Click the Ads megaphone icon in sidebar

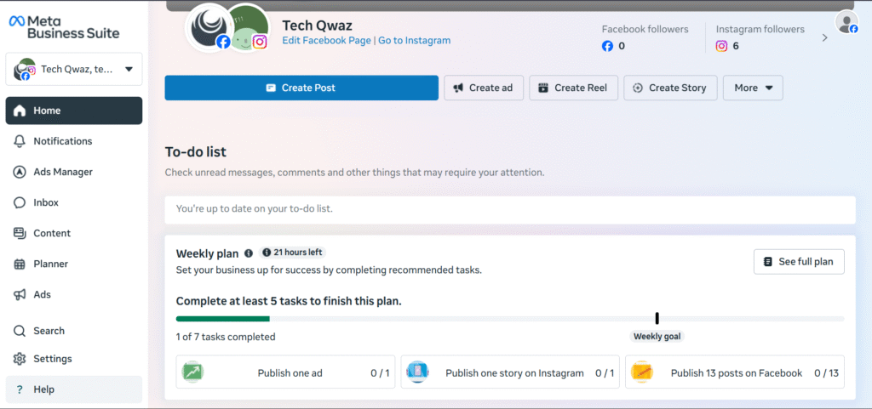click(x=20, y=294)
